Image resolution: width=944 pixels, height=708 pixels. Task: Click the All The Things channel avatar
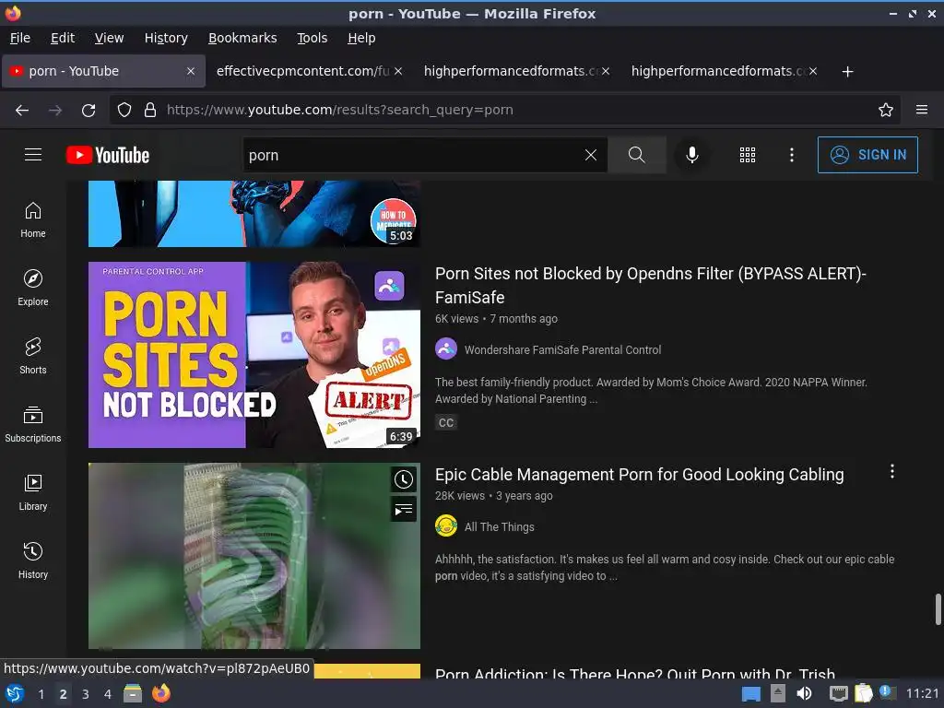(446, 525)
